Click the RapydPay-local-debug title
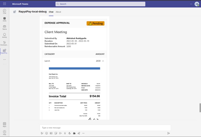The image size is (201, 137). [33, 11]
